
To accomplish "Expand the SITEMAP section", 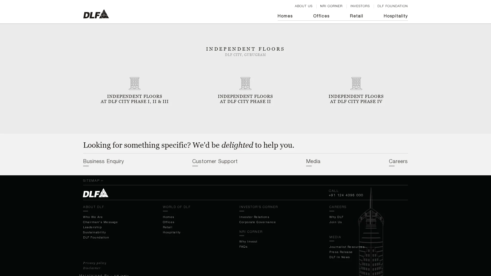I will 93,181.
